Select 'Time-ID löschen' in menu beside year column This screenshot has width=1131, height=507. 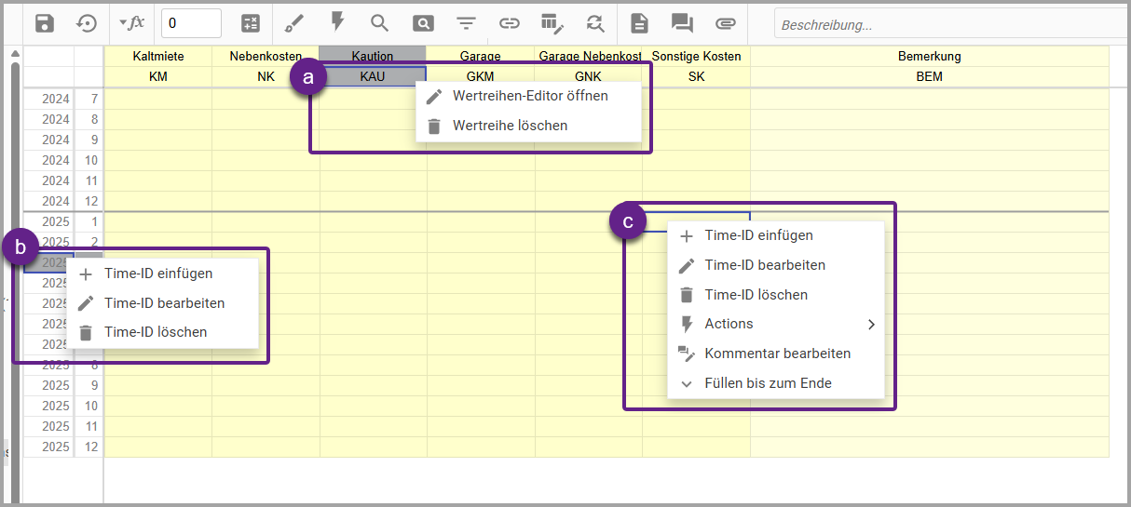(x=162, y=332)
